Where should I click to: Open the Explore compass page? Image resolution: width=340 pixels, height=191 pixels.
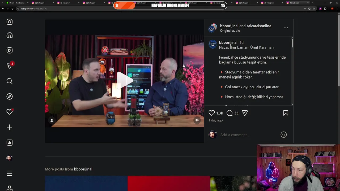click(x=10, y=97)
